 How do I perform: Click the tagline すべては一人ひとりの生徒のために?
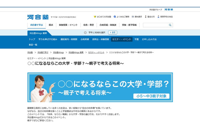coord(63,17)
